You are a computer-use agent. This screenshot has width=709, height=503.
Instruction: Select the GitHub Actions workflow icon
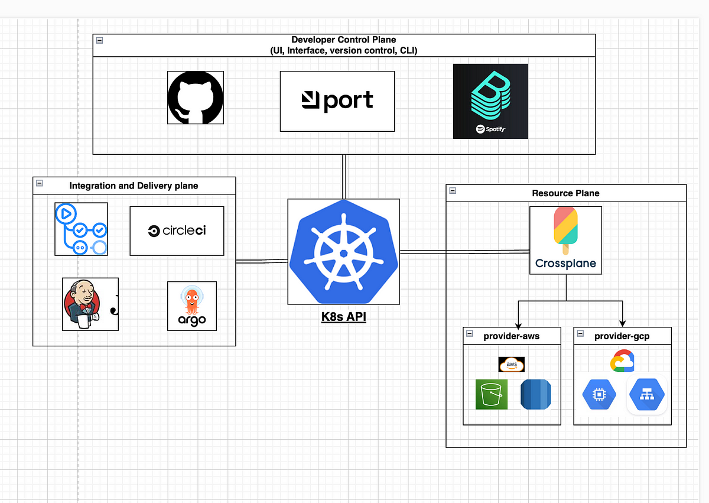click(x=82, y=229)
